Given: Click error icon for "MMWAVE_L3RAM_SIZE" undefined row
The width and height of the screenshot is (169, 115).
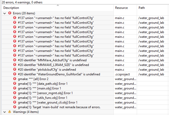Looking at the screenshot, I should (15, 65).
